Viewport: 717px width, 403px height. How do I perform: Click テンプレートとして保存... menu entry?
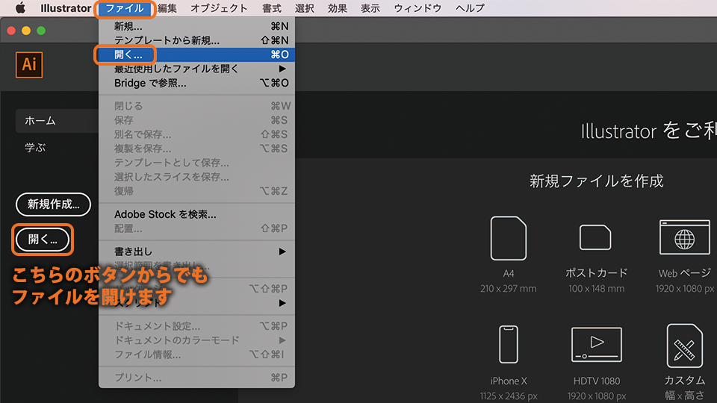click(196, 163)
